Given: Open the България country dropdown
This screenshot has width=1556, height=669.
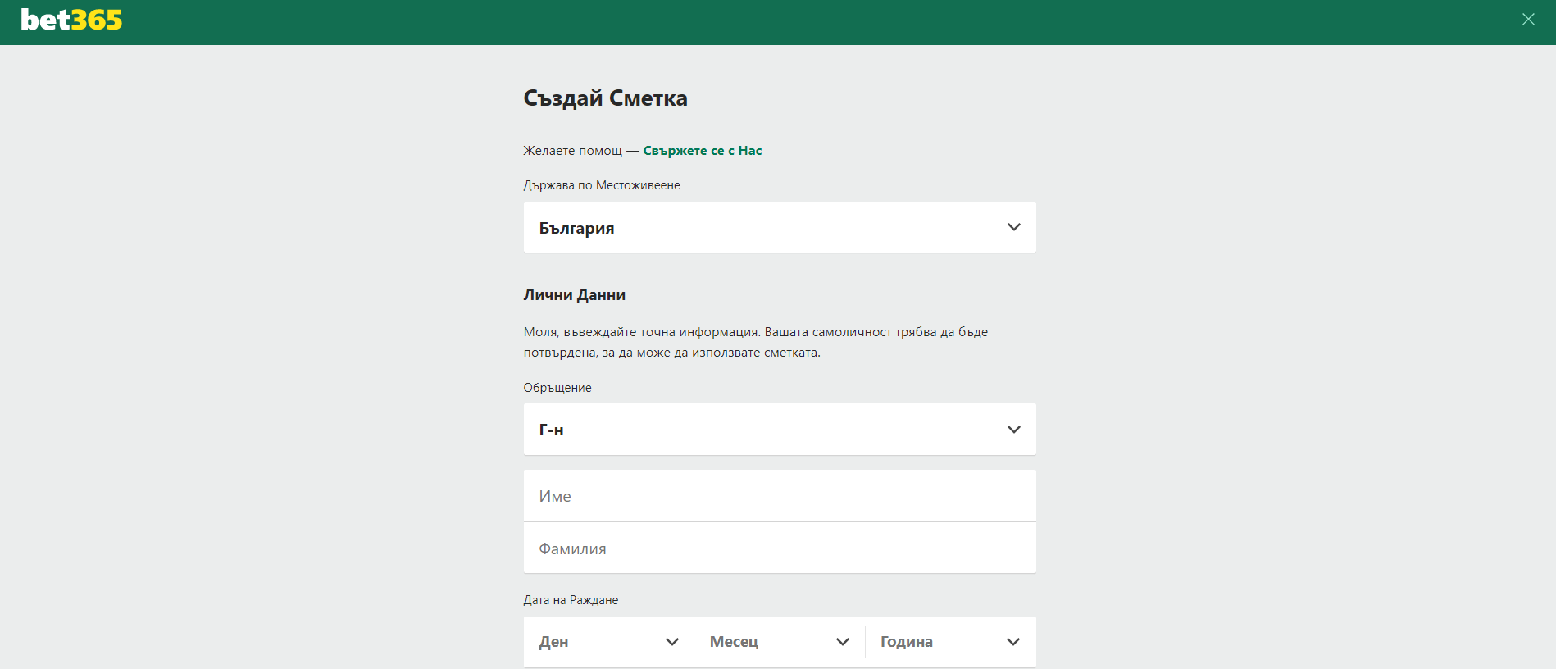Looking at the screenshot, I should (780, 227).
